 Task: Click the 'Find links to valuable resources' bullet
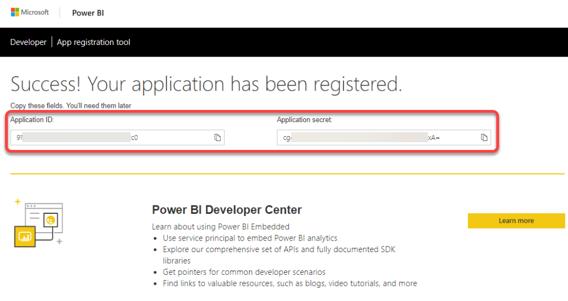(290, 283)
